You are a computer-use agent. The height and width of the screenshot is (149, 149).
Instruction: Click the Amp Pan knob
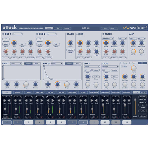pyautogui.click(x=141, y=51)
